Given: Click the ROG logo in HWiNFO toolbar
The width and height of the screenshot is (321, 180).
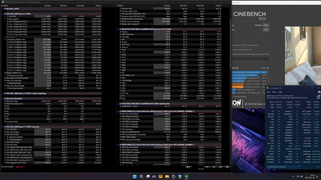Looking at the screenshot, I should (20, 167).
